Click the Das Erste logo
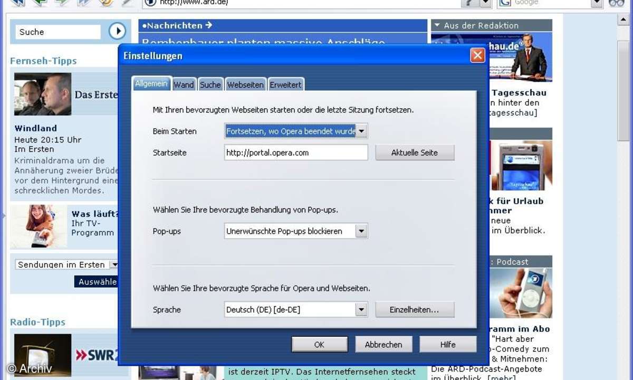 (x=96, y=95)
